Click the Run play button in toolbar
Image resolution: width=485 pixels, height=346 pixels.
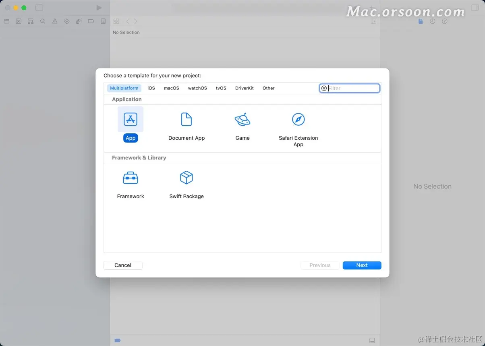click(99, 8)
